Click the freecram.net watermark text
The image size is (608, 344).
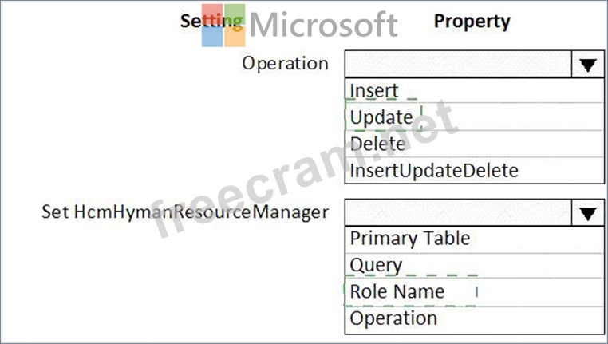303,172
